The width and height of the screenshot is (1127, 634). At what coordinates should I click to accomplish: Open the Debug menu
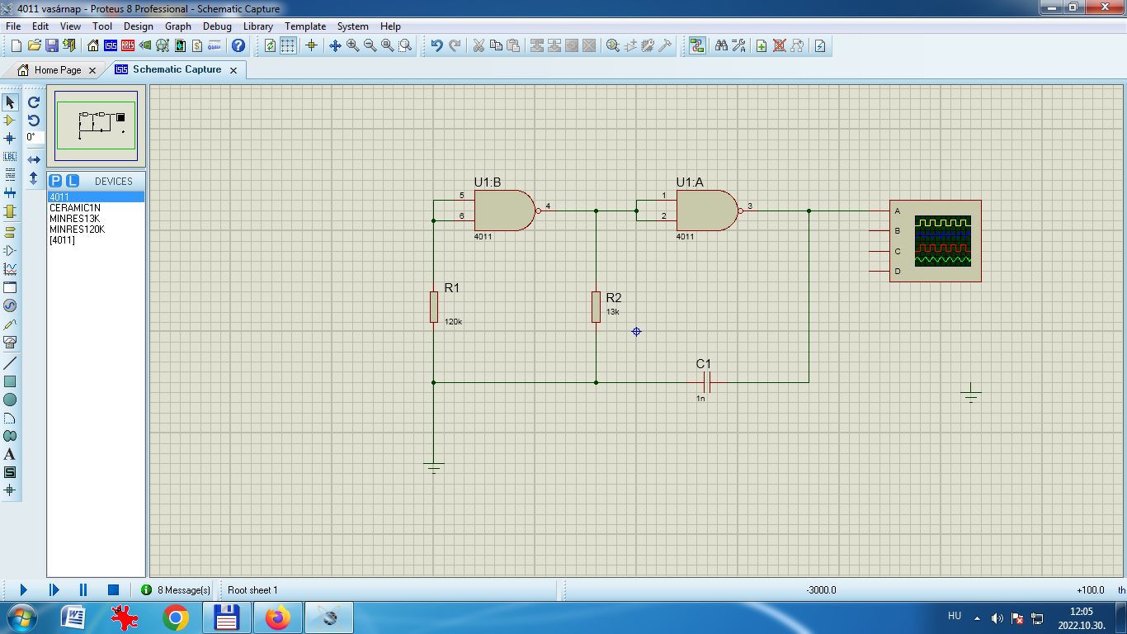pyautogui.click(x=217, y=26)
